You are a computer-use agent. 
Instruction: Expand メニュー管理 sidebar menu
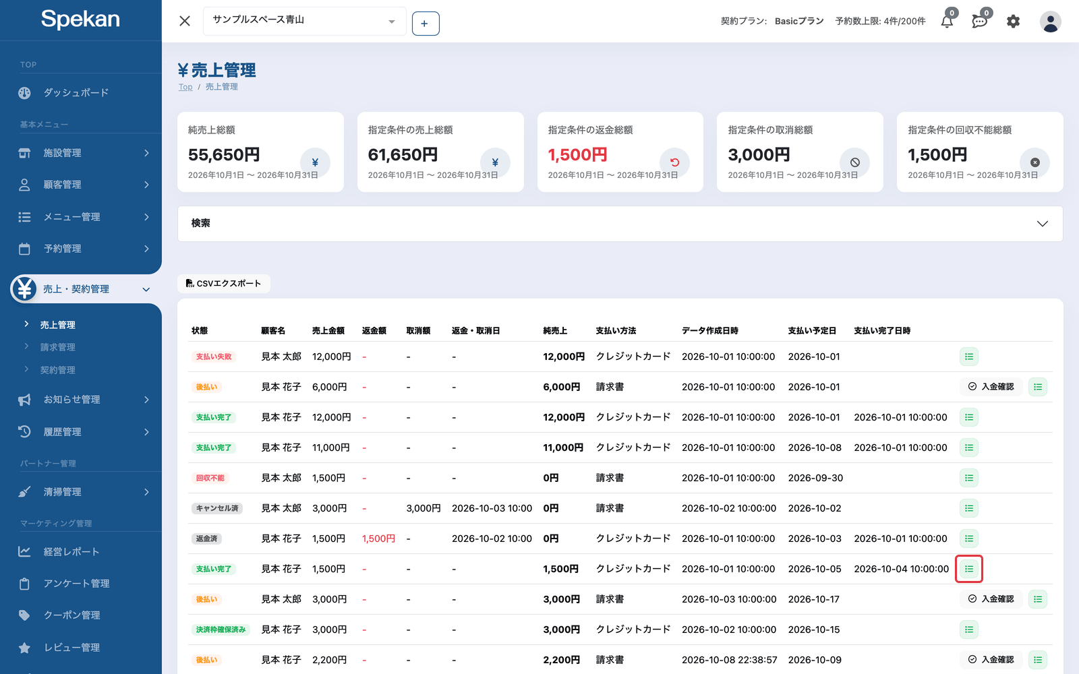click(81, 217)
